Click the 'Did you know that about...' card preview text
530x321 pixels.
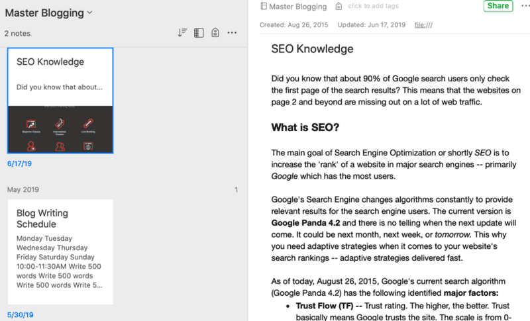point(60,87)
